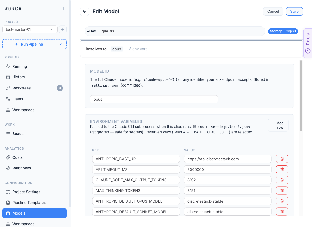Screen dimensions: 312x227
Task: Click the WORCA logo
Action: point(13,9)
